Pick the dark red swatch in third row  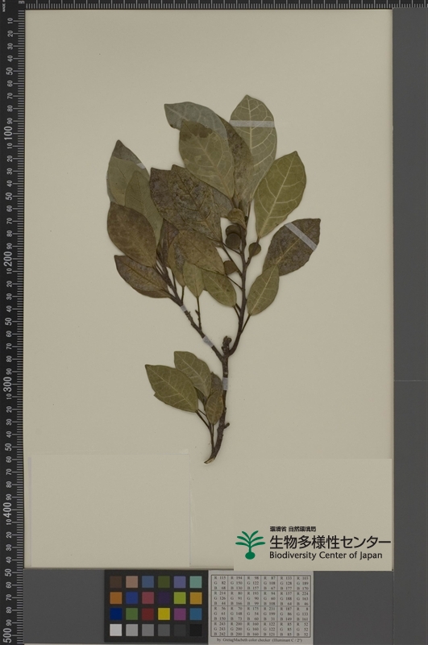pyautogui.click(x=148, y=614)
